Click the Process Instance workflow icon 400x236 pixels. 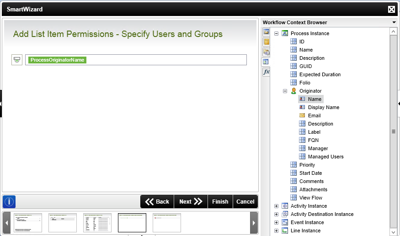tap(285, 33)
